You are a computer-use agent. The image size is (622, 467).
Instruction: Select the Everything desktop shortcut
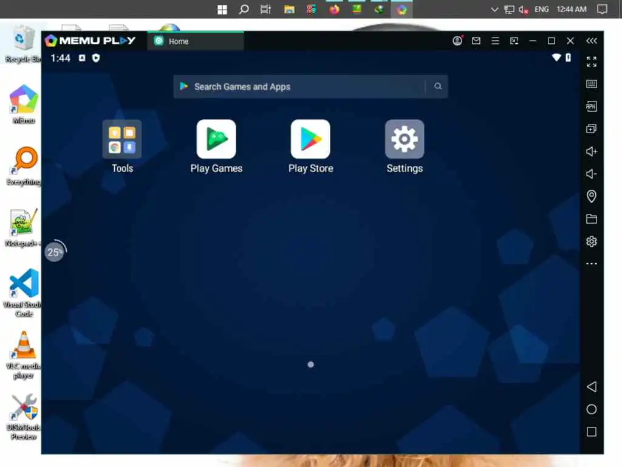24,166
